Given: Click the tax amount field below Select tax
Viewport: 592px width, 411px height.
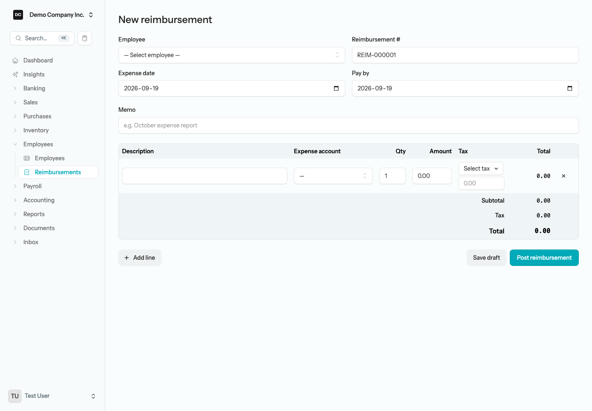Looking at the screenshot, I should [481, 183].
